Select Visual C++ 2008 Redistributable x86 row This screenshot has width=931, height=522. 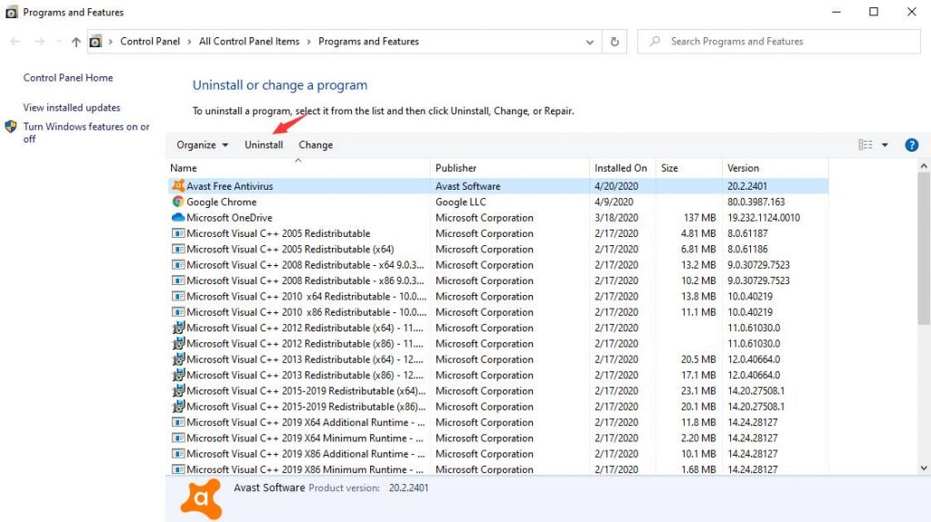point(498,281)
